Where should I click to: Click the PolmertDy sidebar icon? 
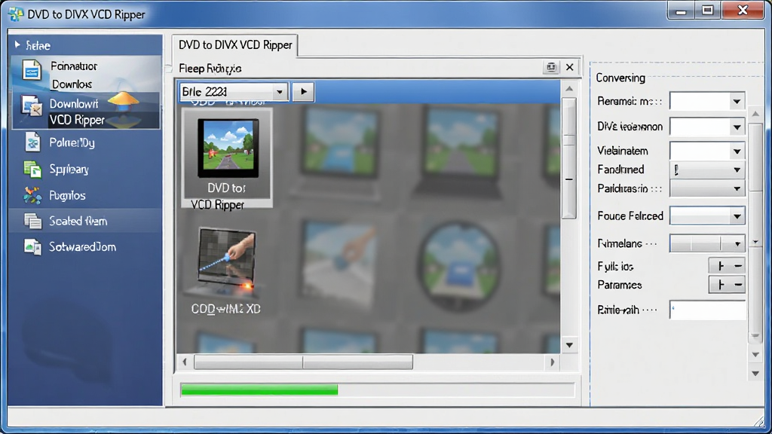(x=32, y=142)
